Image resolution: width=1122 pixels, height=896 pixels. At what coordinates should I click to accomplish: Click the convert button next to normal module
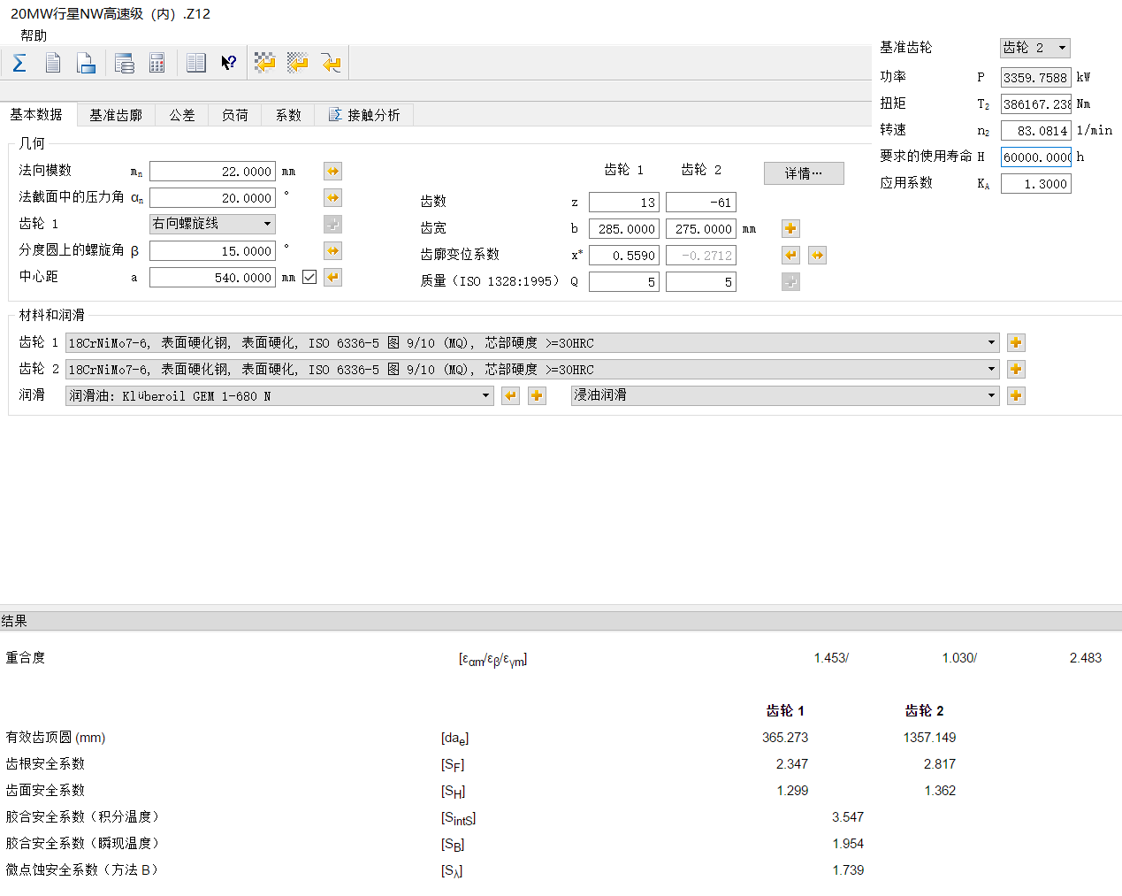pos(332,172)
